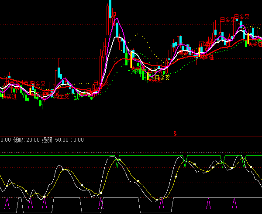Click the peak of the yellow dotted curve
Viewport: 262px width, 214px height.
pyautogui.click(x=139, y=34)
